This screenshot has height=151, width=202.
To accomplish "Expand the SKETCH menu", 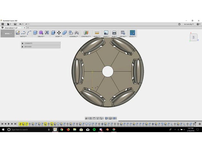I will click(23, 36).
